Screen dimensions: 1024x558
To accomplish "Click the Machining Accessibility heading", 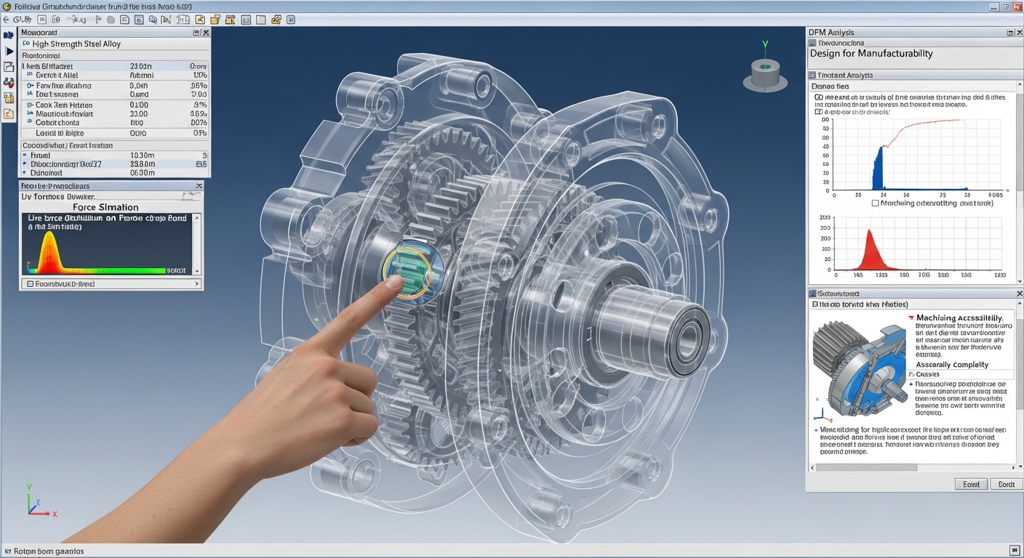I will point(959,318).
